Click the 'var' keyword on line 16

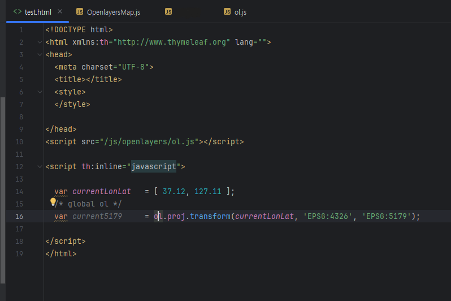(61, 216)
